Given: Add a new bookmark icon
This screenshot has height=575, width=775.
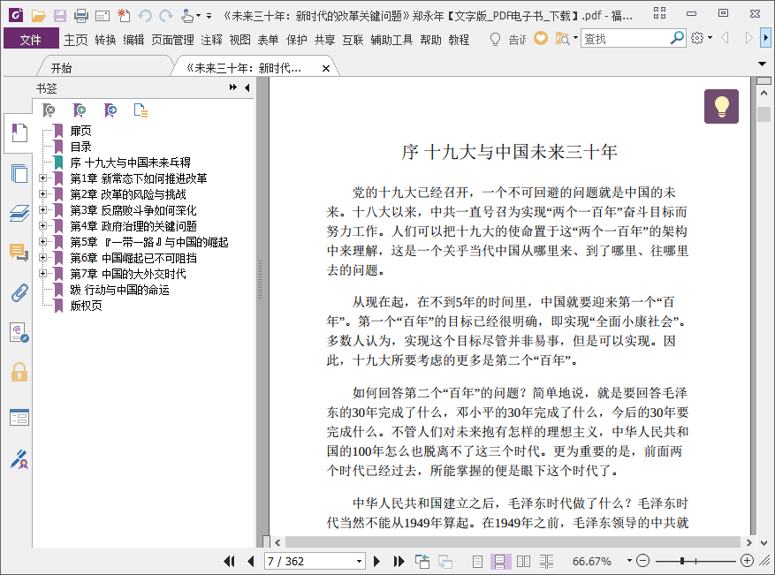Looking at the screenshot, I should click(x=79, y=110).
